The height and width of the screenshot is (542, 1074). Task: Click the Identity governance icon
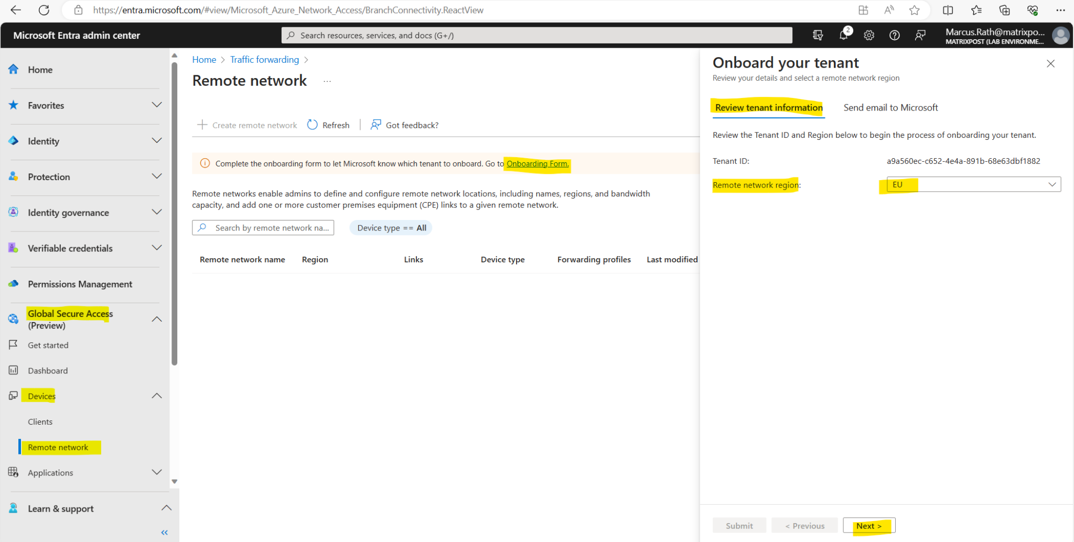(13, 212)
